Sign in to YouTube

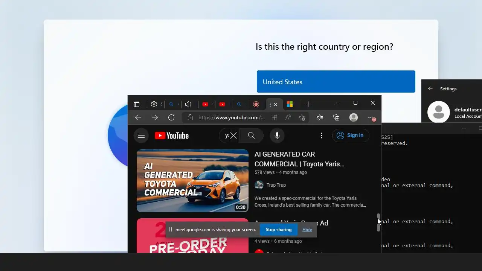[x=351, y=135]
